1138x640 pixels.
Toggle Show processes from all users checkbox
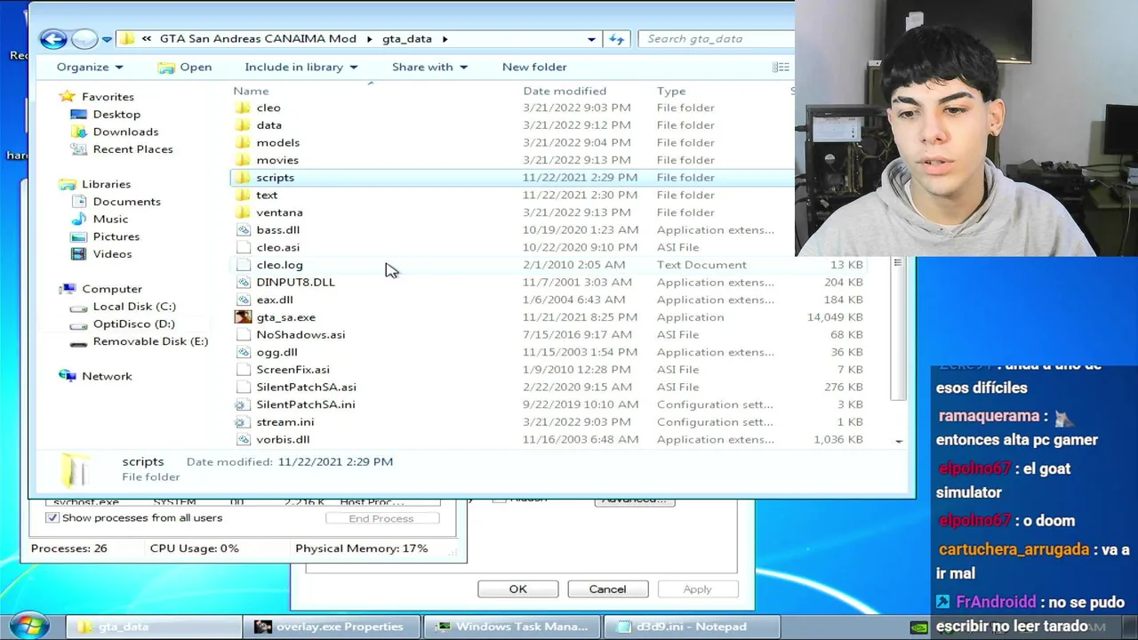click(52, 517)
